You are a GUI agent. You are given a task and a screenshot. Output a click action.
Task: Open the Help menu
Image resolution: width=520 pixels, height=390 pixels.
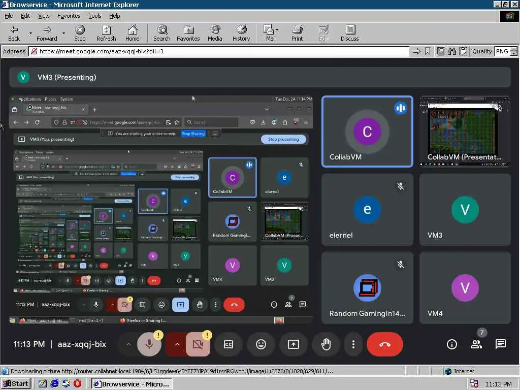[x=114, y=16]
